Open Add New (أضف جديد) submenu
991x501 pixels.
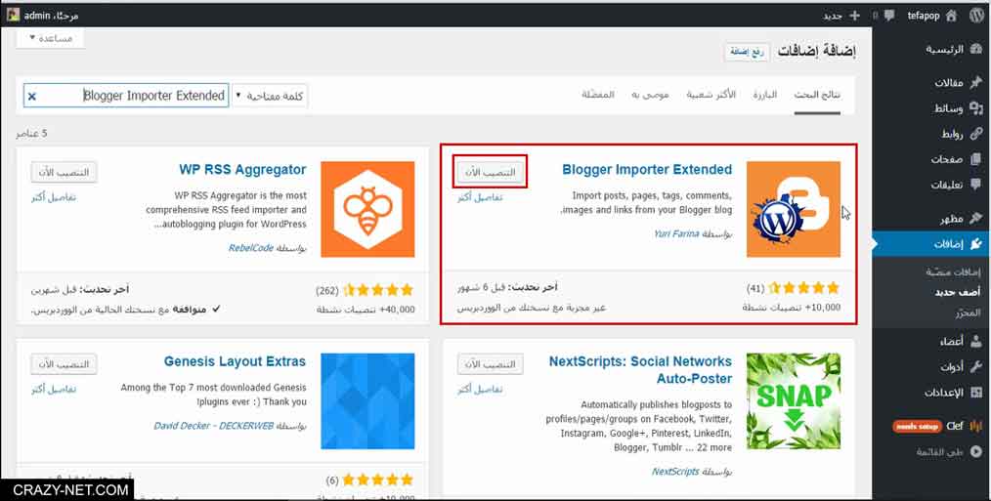(x=958, y=293)
